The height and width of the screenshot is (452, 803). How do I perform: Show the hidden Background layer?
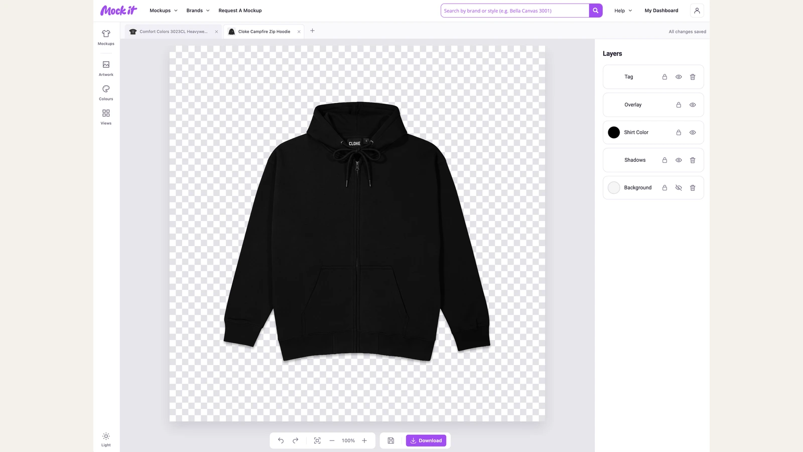pyautogui.click(x=679, y=188)
